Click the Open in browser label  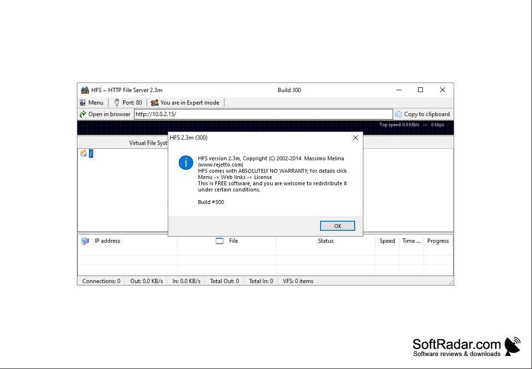[109, 114]
